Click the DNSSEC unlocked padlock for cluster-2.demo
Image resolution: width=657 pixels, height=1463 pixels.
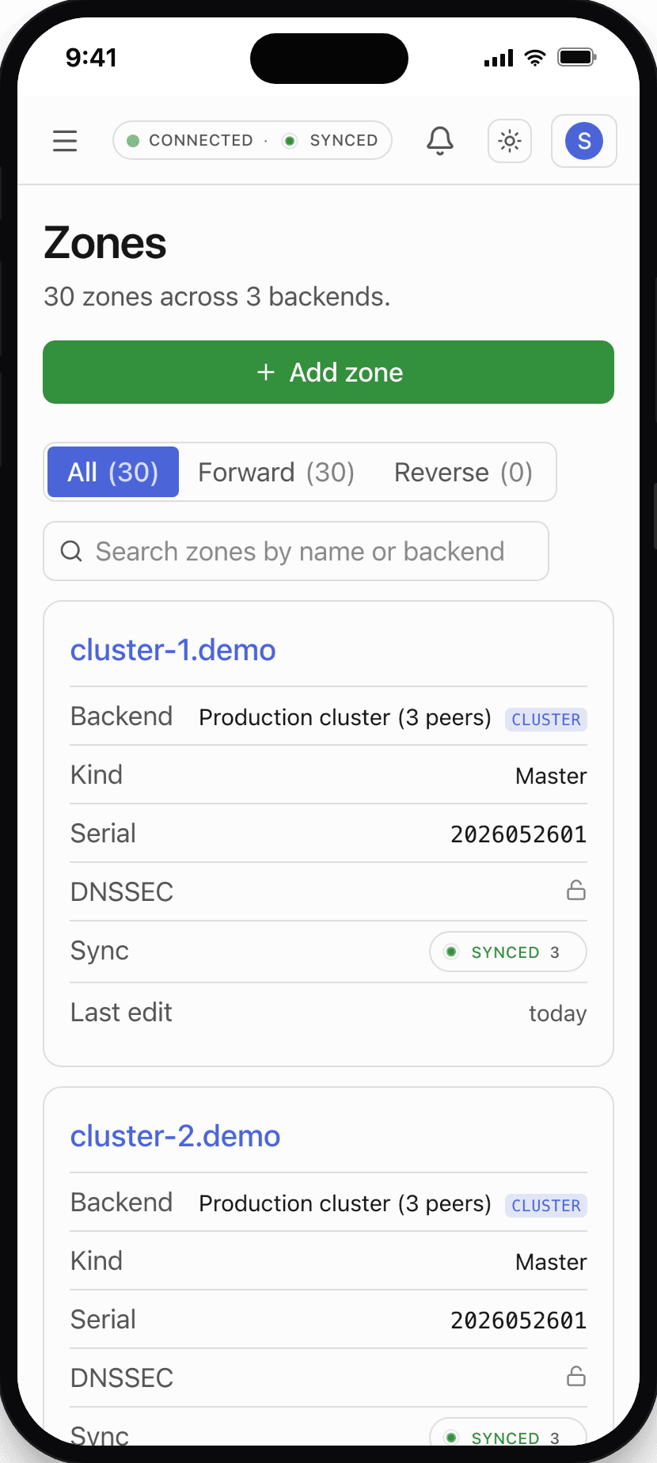(x=576, y=1377)
